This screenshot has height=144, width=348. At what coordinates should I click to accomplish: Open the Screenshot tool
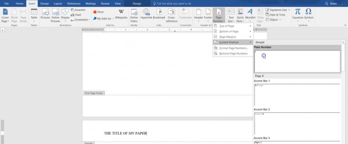click(80, 20)
